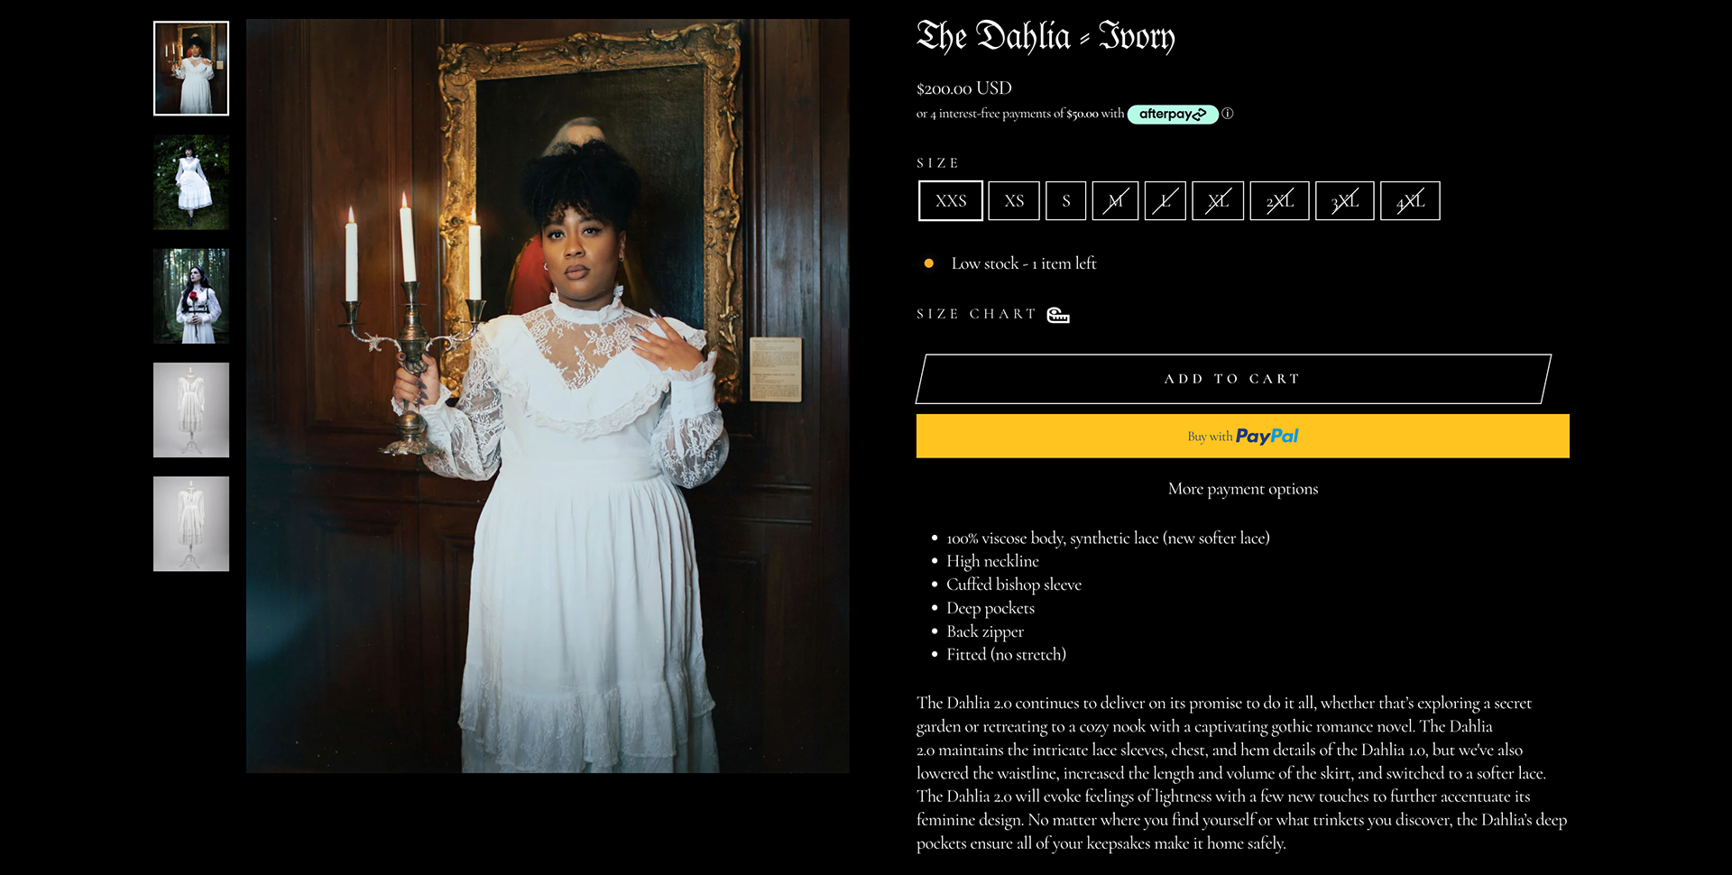Click the Add to Cart button
This screenshot has height=875, width=1732.
[x=1233, y=379]
